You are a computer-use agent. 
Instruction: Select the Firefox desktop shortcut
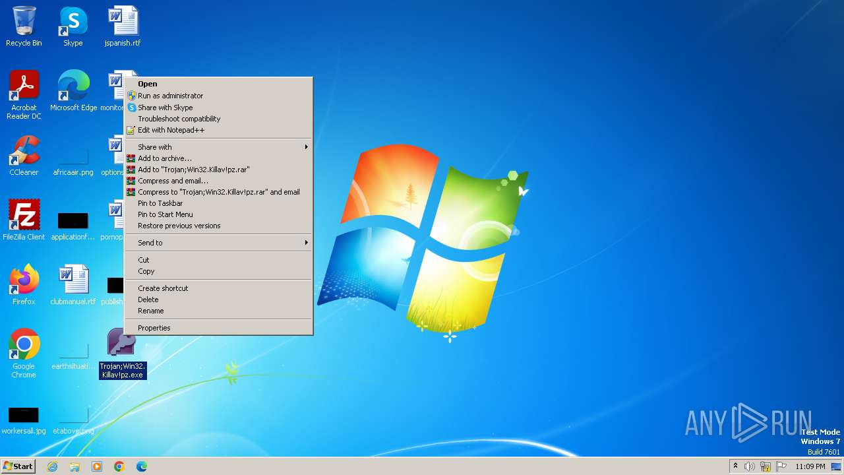(x=24, y=285)
